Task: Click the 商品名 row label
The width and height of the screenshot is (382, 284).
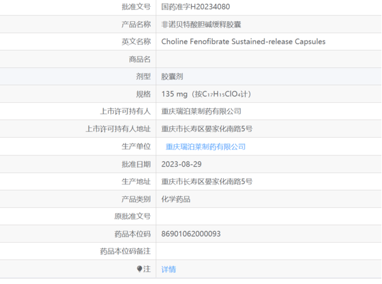Action: coord(139,59)
